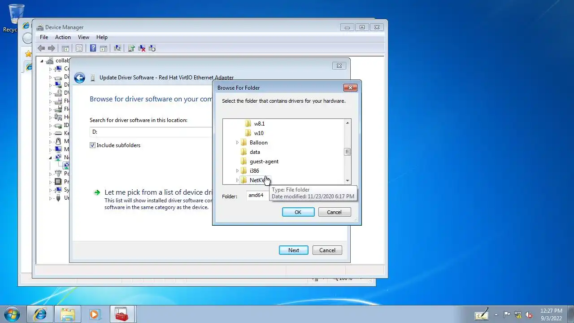The height and width of the screenshot is (323, 574).
Task: Expand the Balloon folder node
Action: [x=237, y=143]
